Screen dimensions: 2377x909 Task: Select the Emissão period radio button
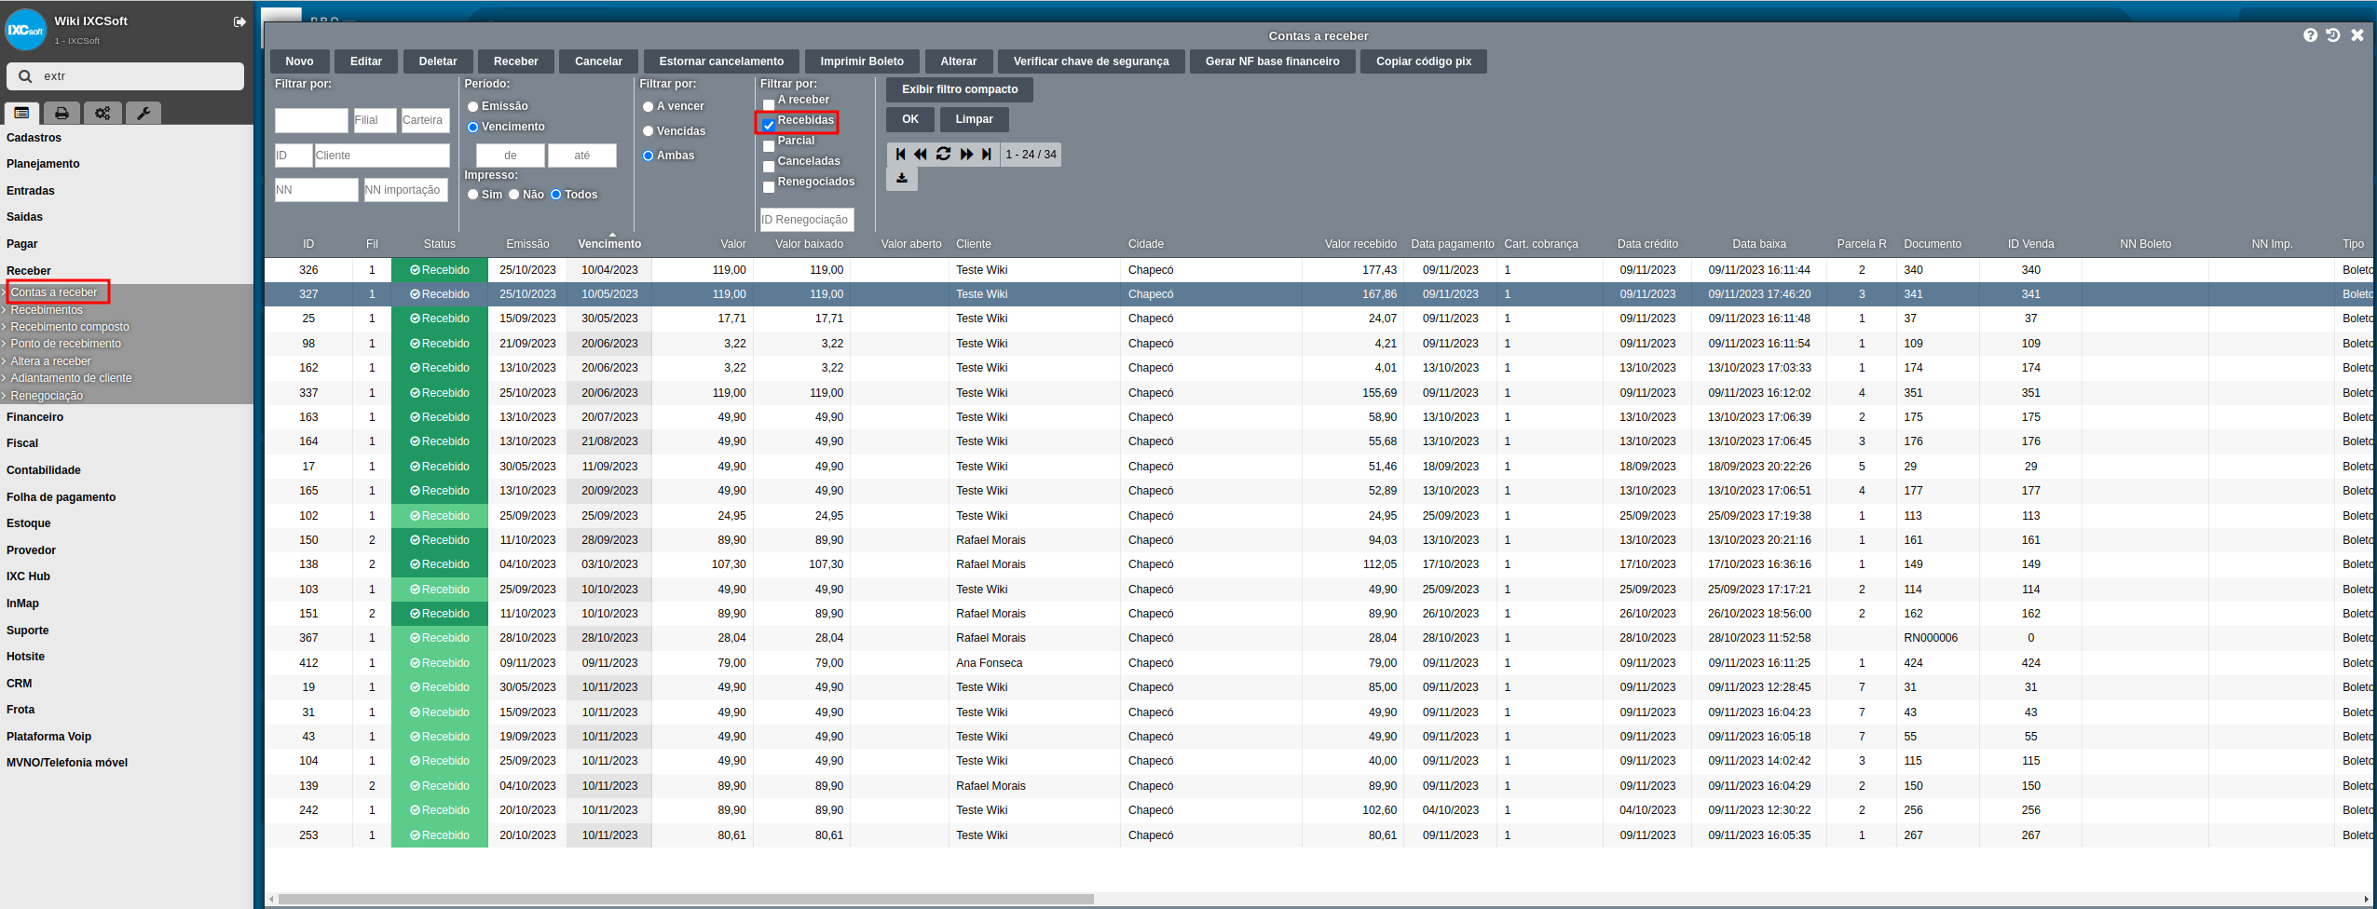pyautogui.click(x=473, y=107)
